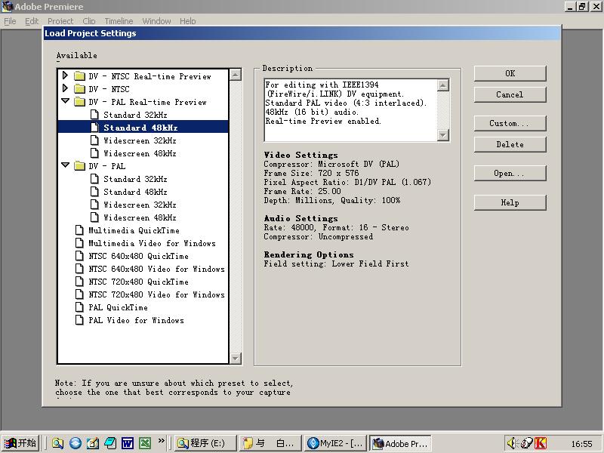Viewport: 604px width, 453px height.
Task: Click the page icon beside Multimedia Video for Windows
Action: pos(79,243)
